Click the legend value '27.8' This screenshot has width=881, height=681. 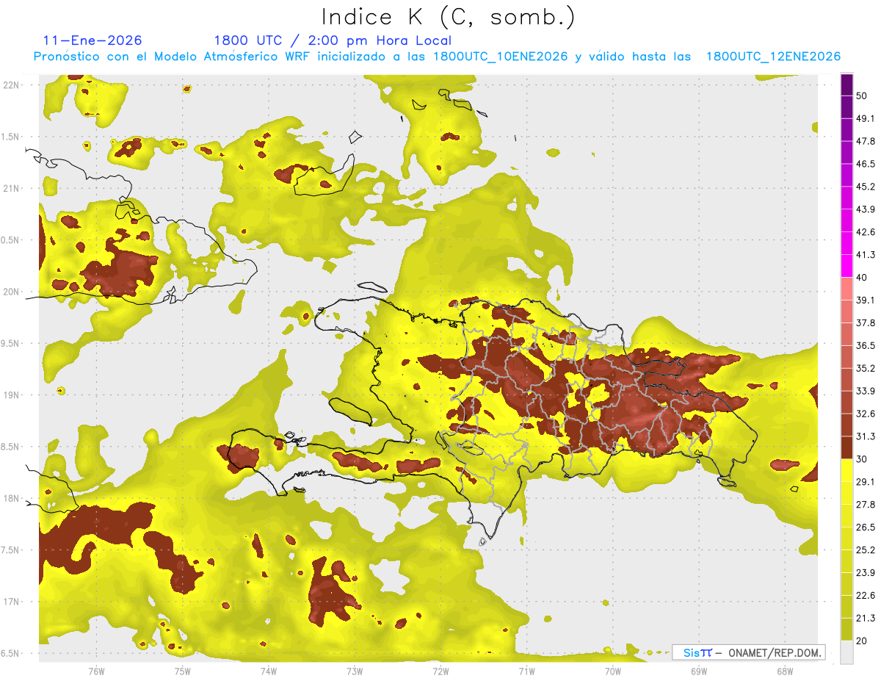pyautogui.click(x=866, y=504)
